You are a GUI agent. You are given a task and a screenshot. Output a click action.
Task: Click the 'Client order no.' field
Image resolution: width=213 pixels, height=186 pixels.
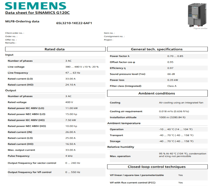point(15,33)
